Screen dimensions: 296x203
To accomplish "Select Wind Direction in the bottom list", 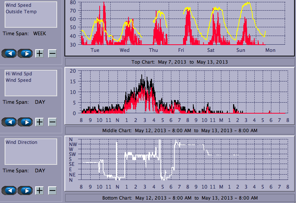I will (21, 142).
